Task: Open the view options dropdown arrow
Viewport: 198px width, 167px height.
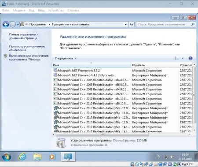Action: 183,58
